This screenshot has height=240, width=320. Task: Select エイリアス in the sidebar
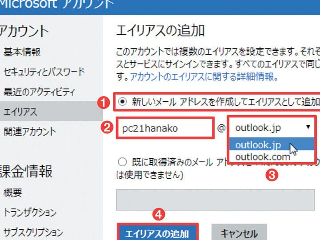tap(51, 112)
